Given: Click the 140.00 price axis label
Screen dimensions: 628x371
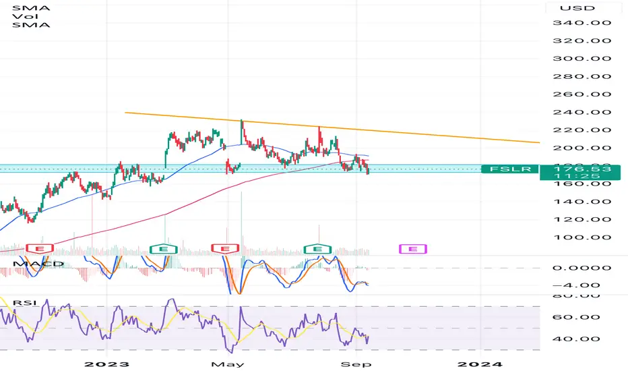Looking at the screenshot, I should [582, 201].
